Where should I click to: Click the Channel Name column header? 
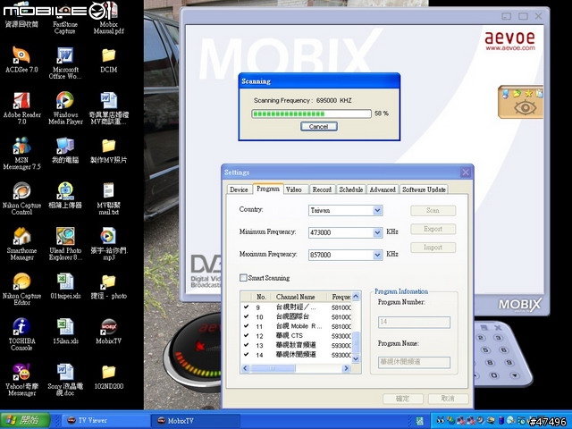pos(299,297)
